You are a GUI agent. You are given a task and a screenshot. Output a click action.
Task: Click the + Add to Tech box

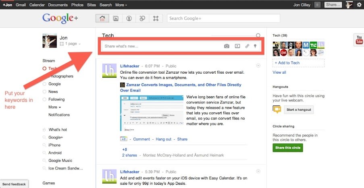click(299, 63)
